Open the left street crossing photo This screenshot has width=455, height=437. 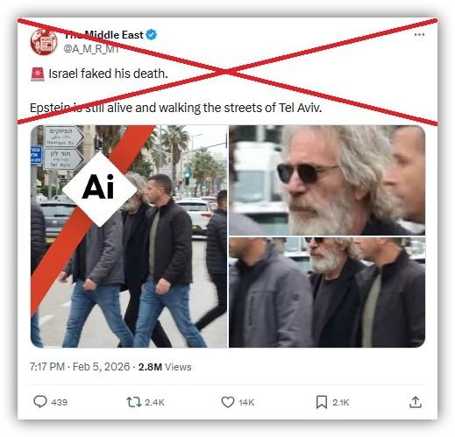pyautogui.click(x=129, y=236)
